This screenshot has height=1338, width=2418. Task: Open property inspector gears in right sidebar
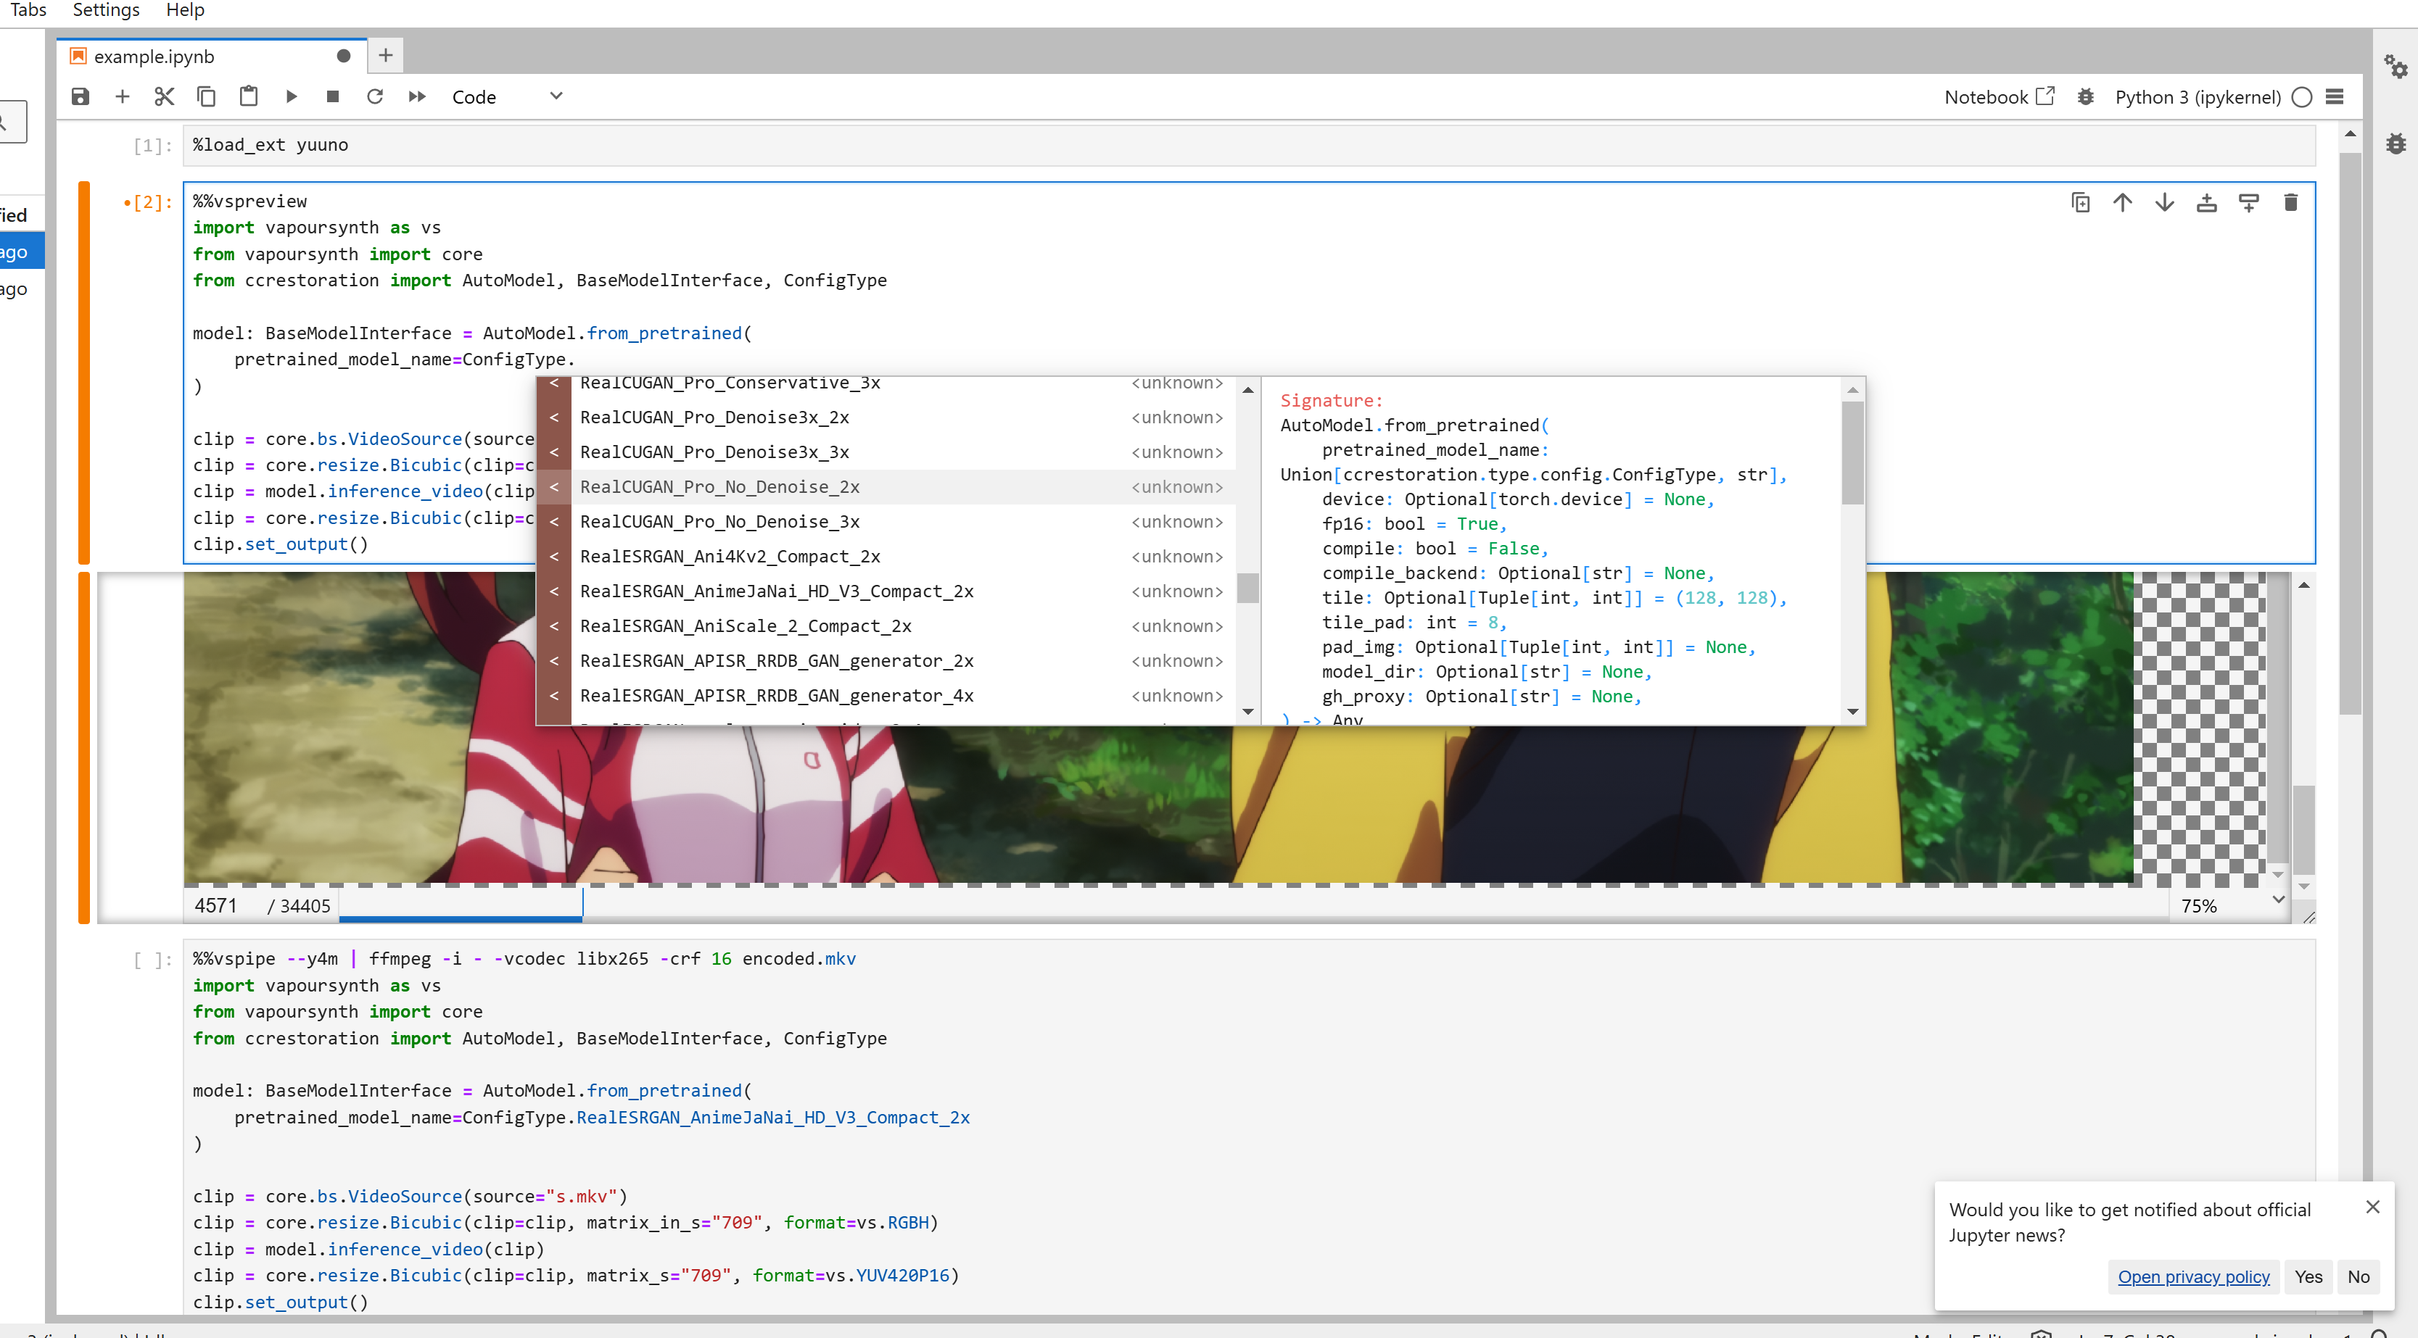2396,66
